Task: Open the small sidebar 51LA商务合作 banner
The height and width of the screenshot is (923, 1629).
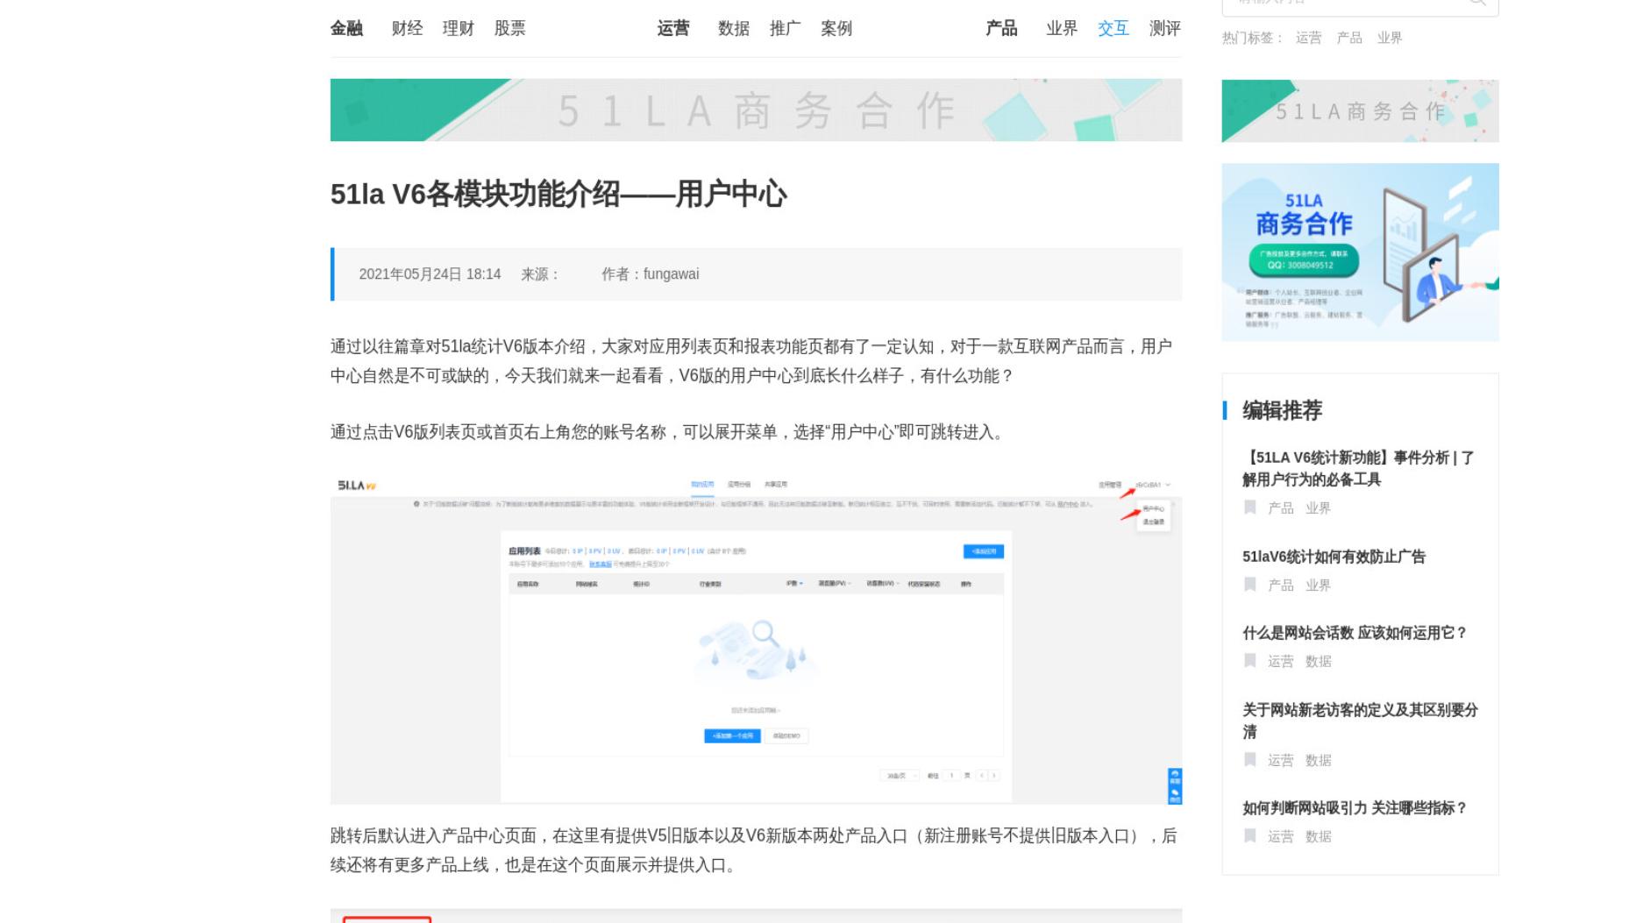Action: tap(1360, 111)
